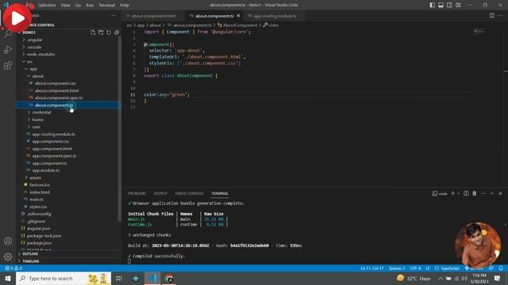This screenshot has width=508, height=285.
Task: Open terminal panel more actions
Action: pyautogui.click(x=483, y=193)
